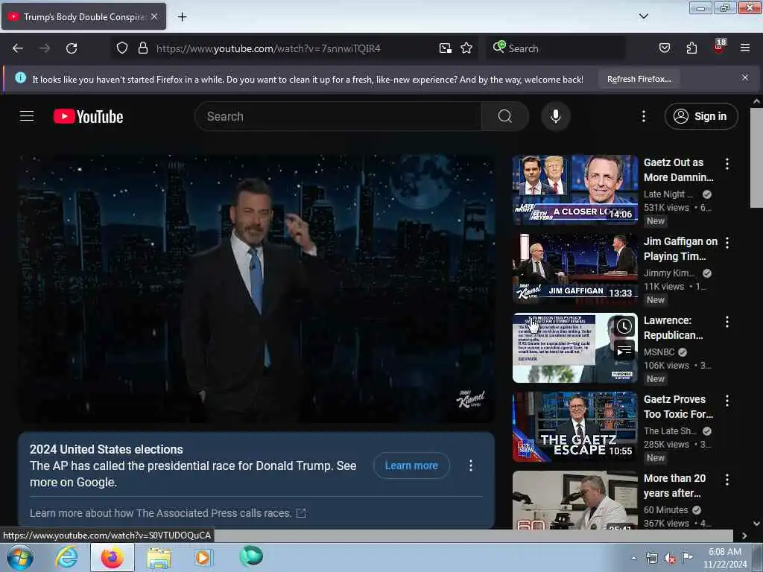Click the Firefox forward arrow
763x572 pixels.
click(x=45, y=48)
